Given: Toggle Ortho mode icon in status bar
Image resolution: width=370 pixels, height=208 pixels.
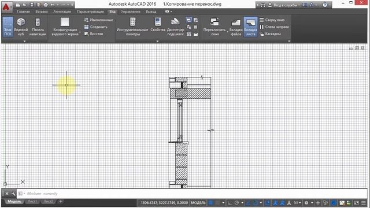Looking at the screenshot, I should click(230, 203).
